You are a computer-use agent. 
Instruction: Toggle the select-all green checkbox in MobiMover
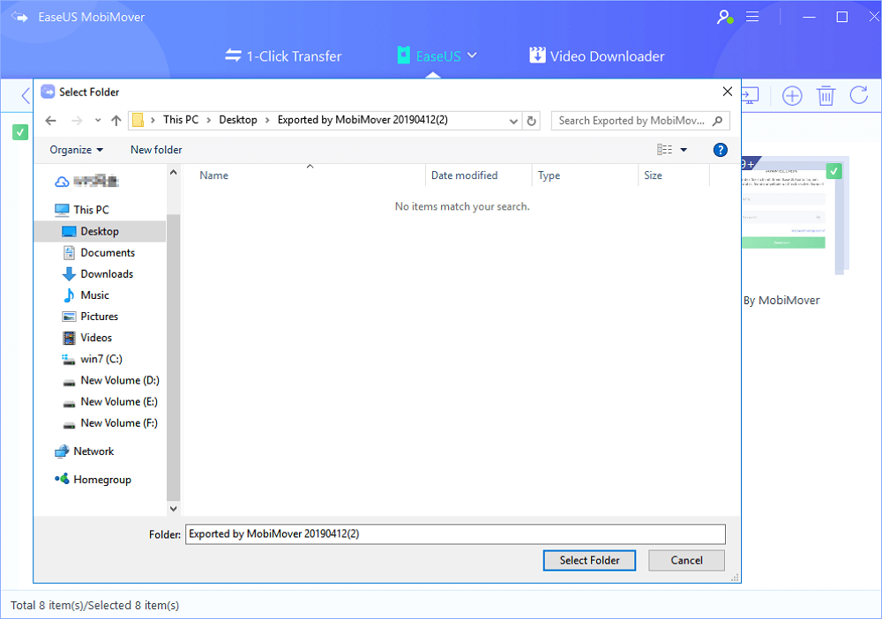coord(20,132)
